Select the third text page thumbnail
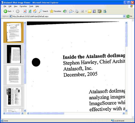 click(14, 75)
